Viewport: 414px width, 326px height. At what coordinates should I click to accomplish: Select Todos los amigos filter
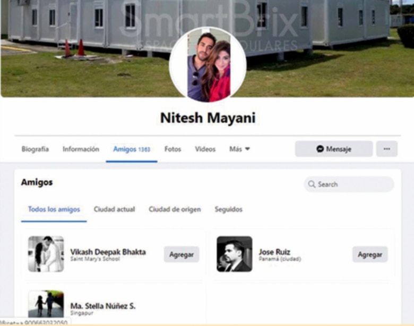click(x=54, y=210)
